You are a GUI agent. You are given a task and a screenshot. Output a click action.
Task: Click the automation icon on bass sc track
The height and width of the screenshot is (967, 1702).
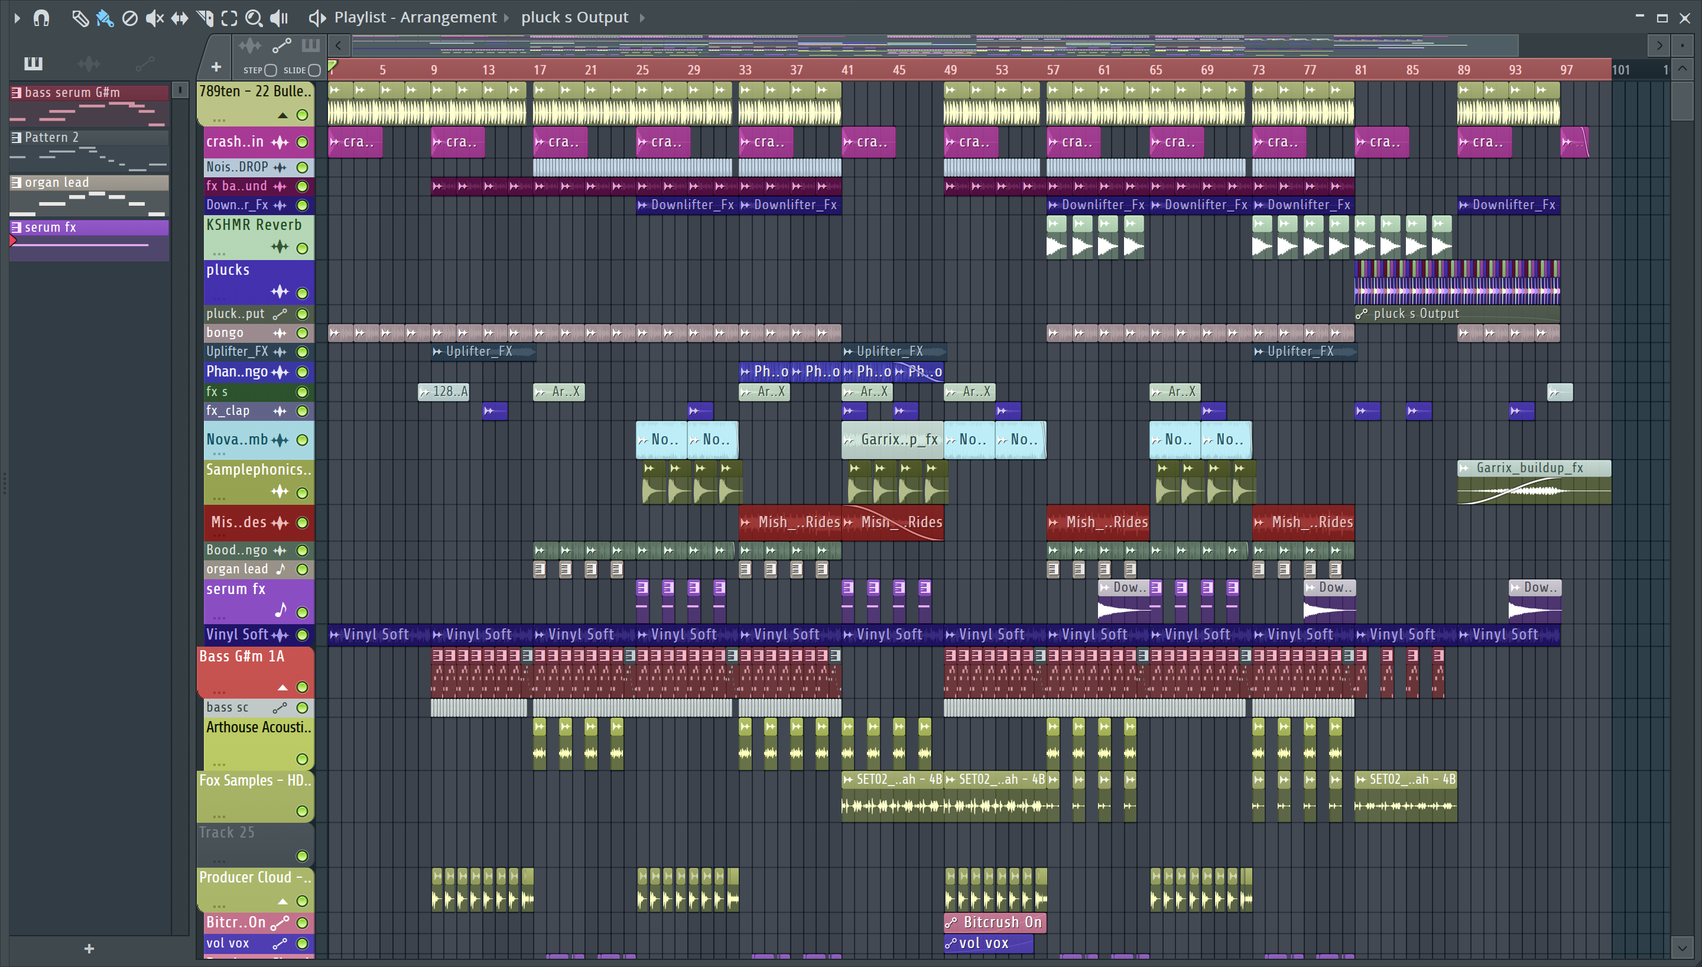(280, 708)
